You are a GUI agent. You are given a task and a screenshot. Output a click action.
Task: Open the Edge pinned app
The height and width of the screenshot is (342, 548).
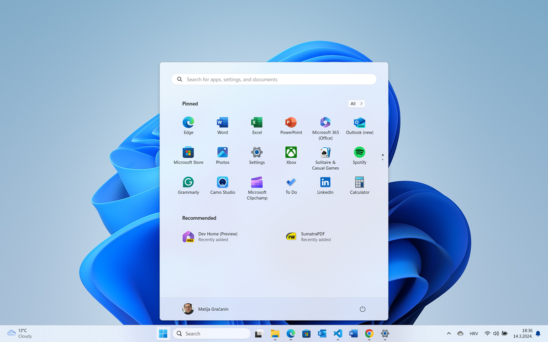point(188,125)
